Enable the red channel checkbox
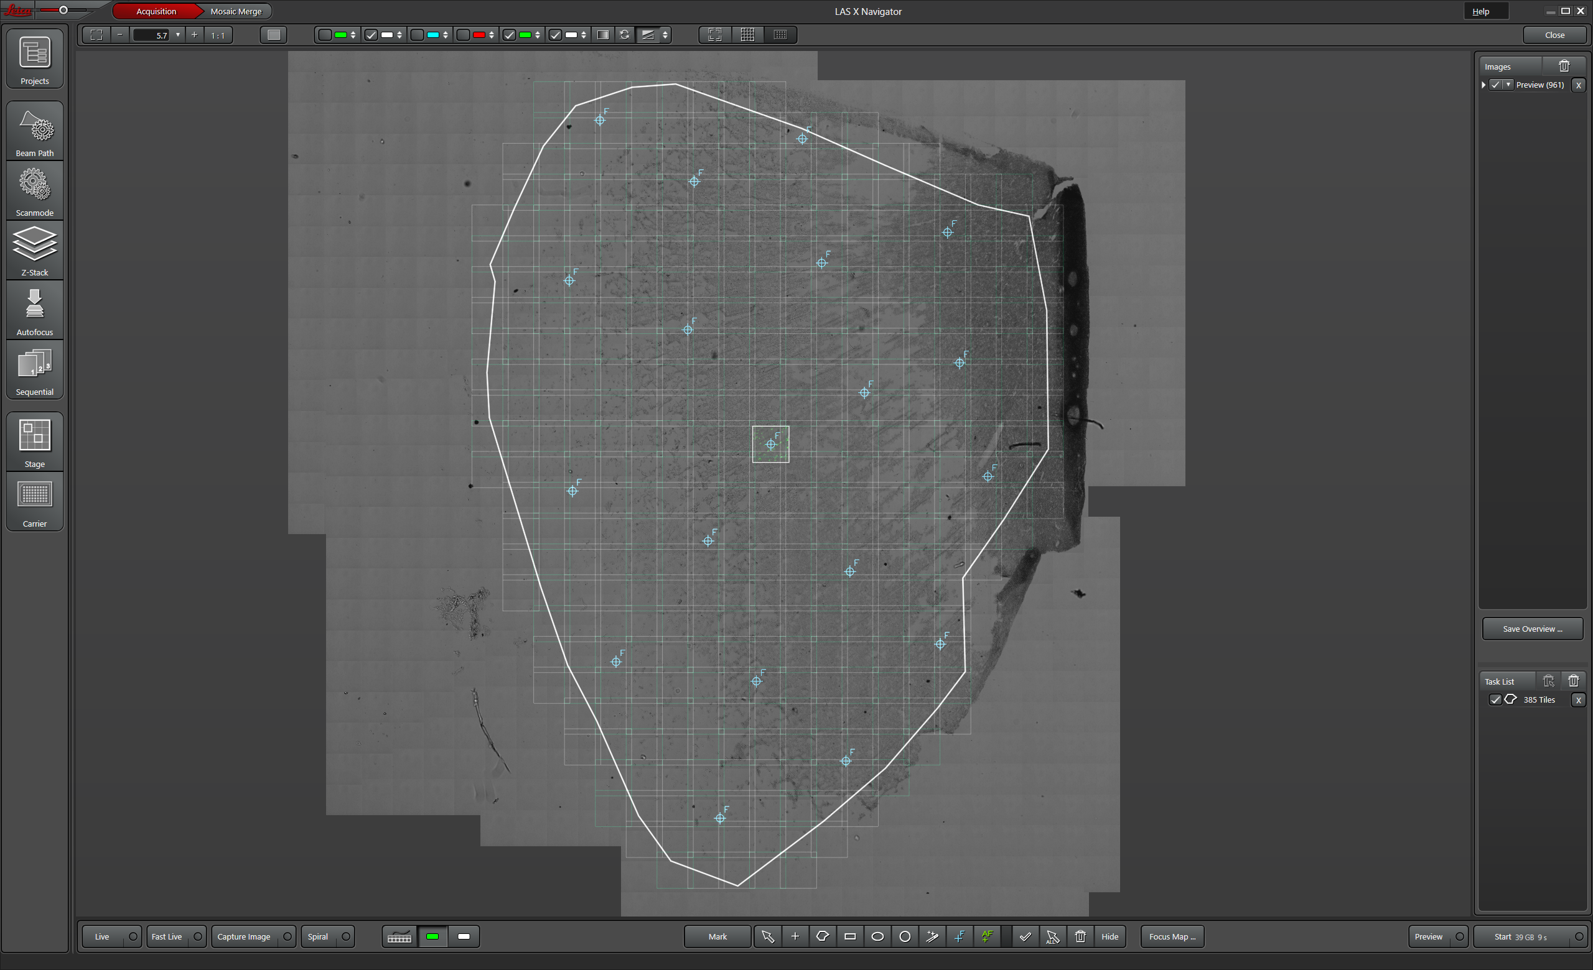This screenshot has height=970, width=1593. coord(464,35)
